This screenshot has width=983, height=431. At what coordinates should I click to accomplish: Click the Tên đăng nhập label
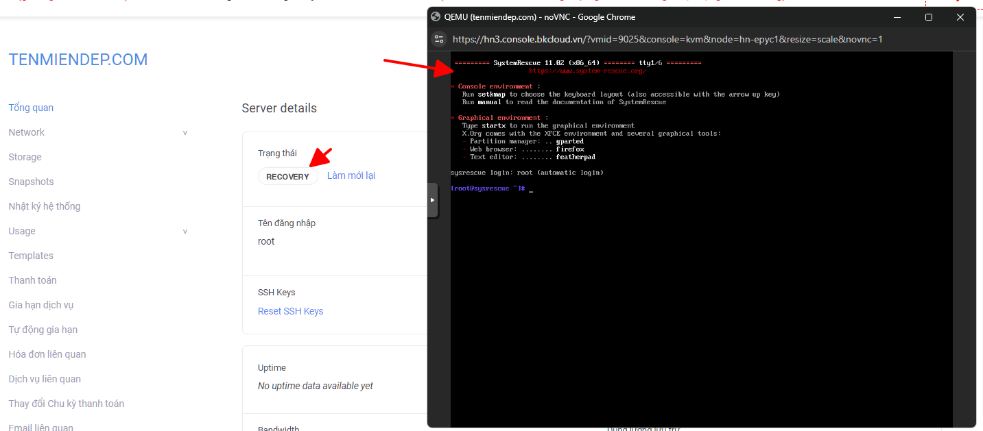tap(287, 223)
